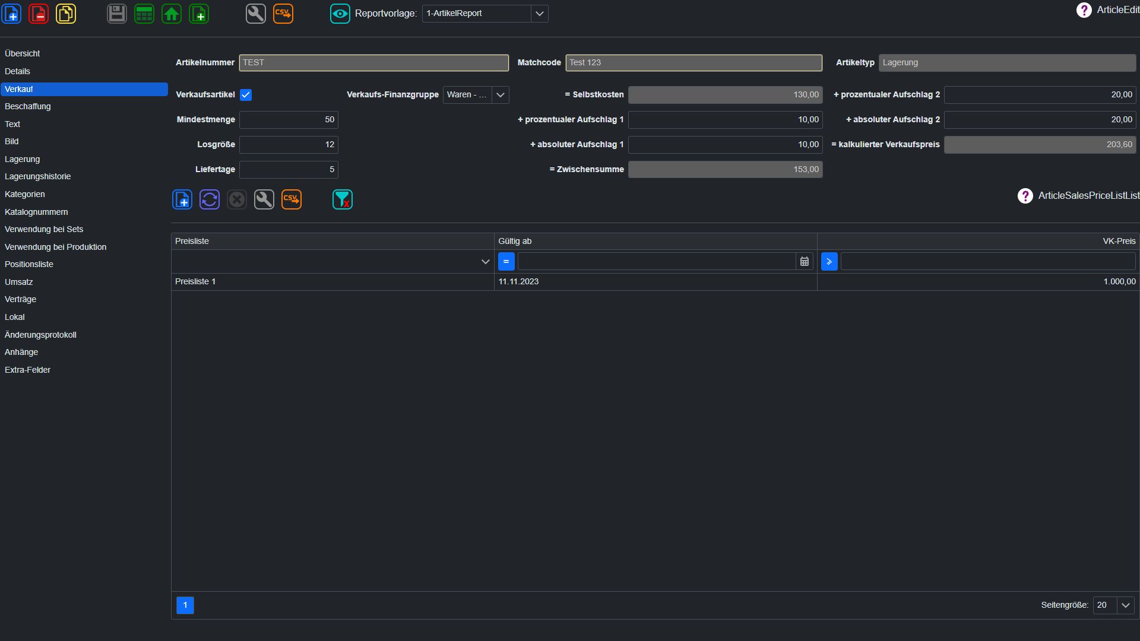Viewport: 1140px width, 641px height.
Task: Click the equals filter operator for Gültig ab
Action: tap(506, 261)
